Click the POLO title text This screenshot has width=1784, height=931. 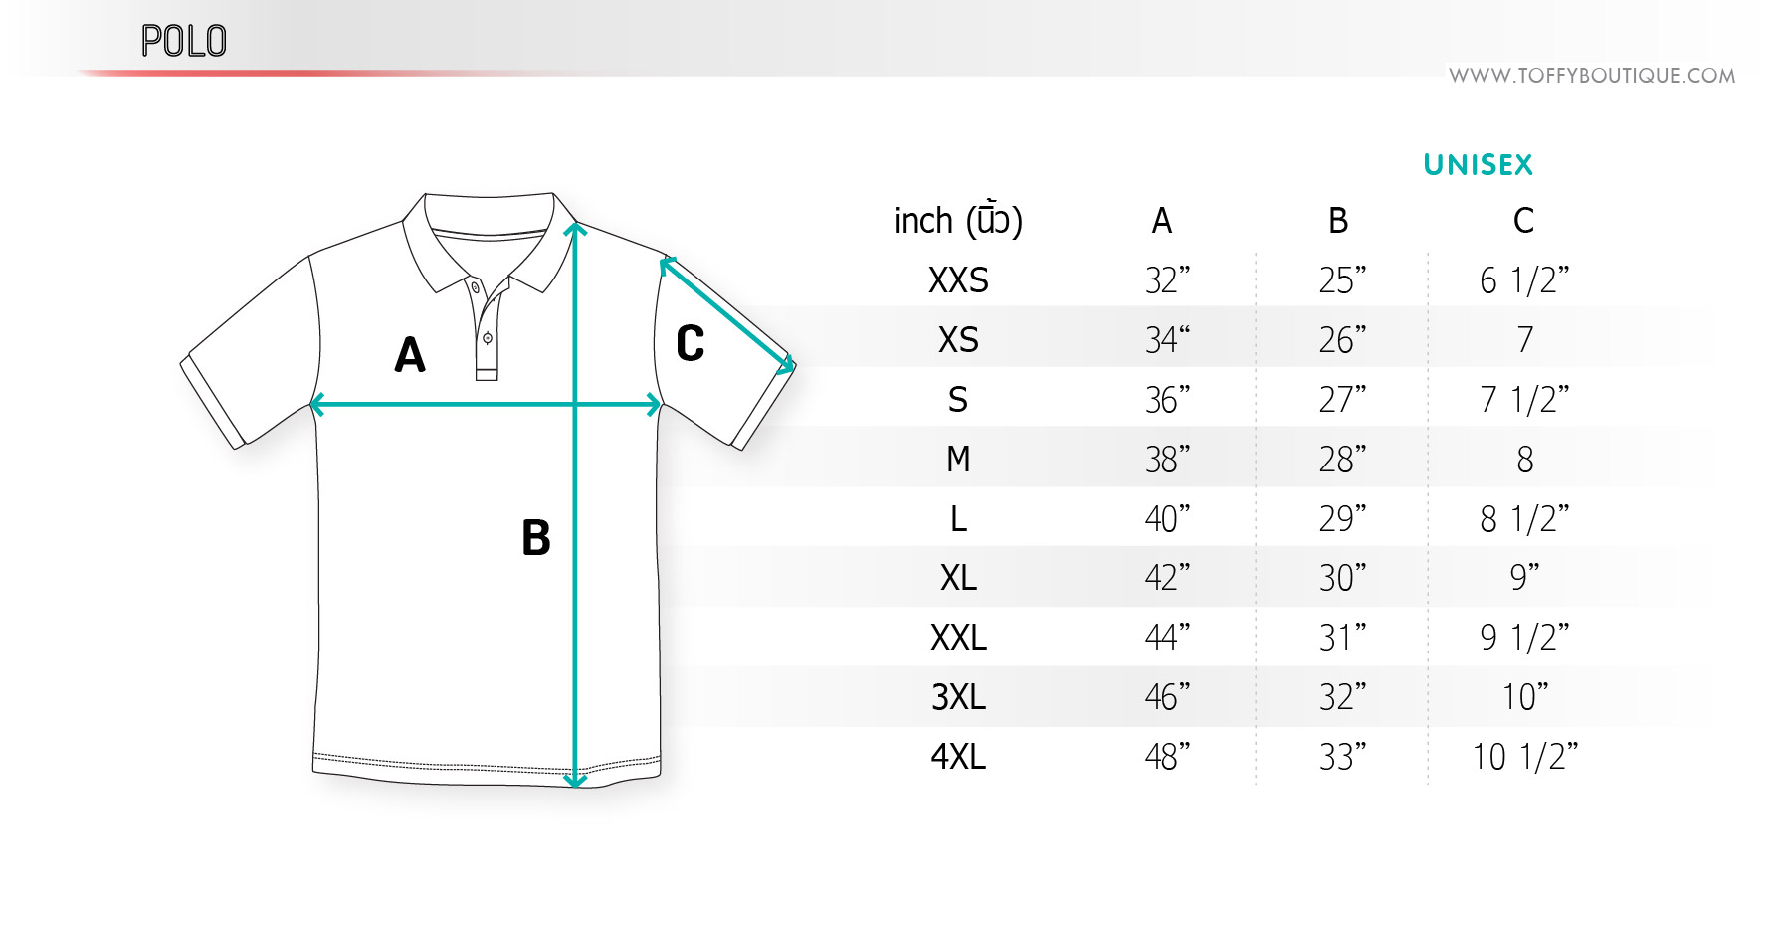184,41
